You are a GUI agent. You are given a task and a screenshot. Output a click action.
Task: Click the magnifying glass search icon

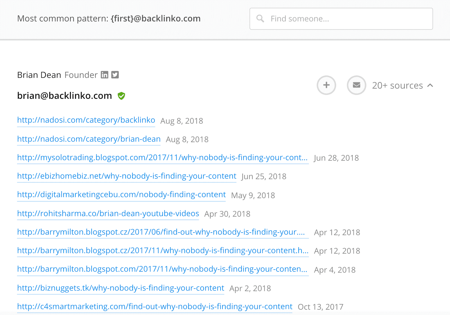pyautogui.click(x=260, y=19)
